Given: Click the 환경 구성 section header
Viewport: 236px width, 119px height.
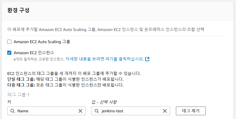Looking at the screenshot, I should click(18, 10).
